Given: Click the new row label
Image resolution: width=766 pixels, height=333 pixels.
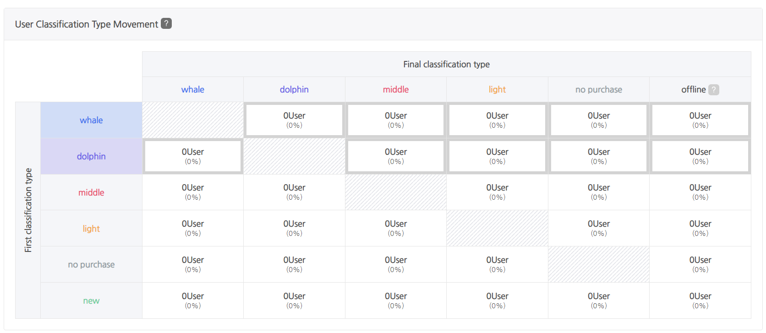Looking at the screenshot, I should 91,300.
